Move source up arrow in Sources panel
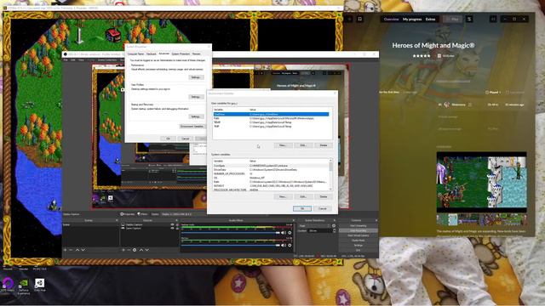The height and width of the screenshot is (306, 545). click(x=141, y=250)
